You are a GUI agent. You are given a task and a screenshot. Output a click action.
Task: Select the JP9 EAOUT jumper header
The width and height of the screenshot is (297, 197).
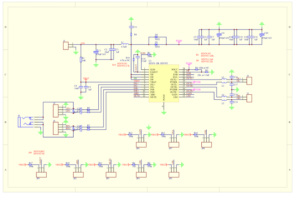tap(41, 175)
